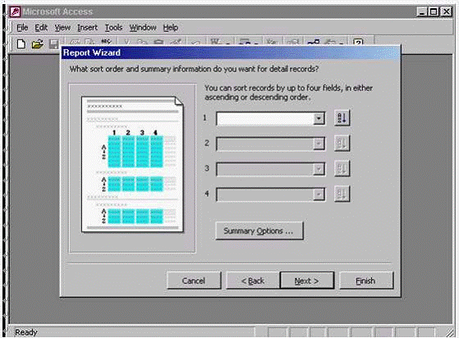Click the Summary Options button

tap(259, 231)
